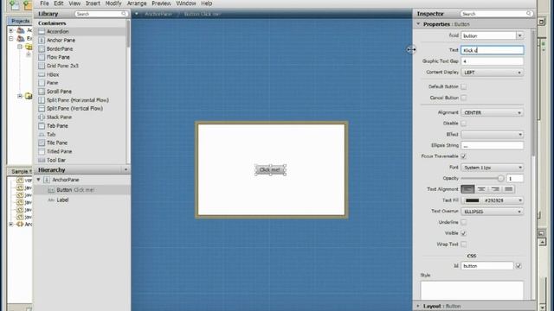Screen dimensions: 554x311
Task: Set text alignment to center
Action: pyautogui.click(x=481, y=189)
